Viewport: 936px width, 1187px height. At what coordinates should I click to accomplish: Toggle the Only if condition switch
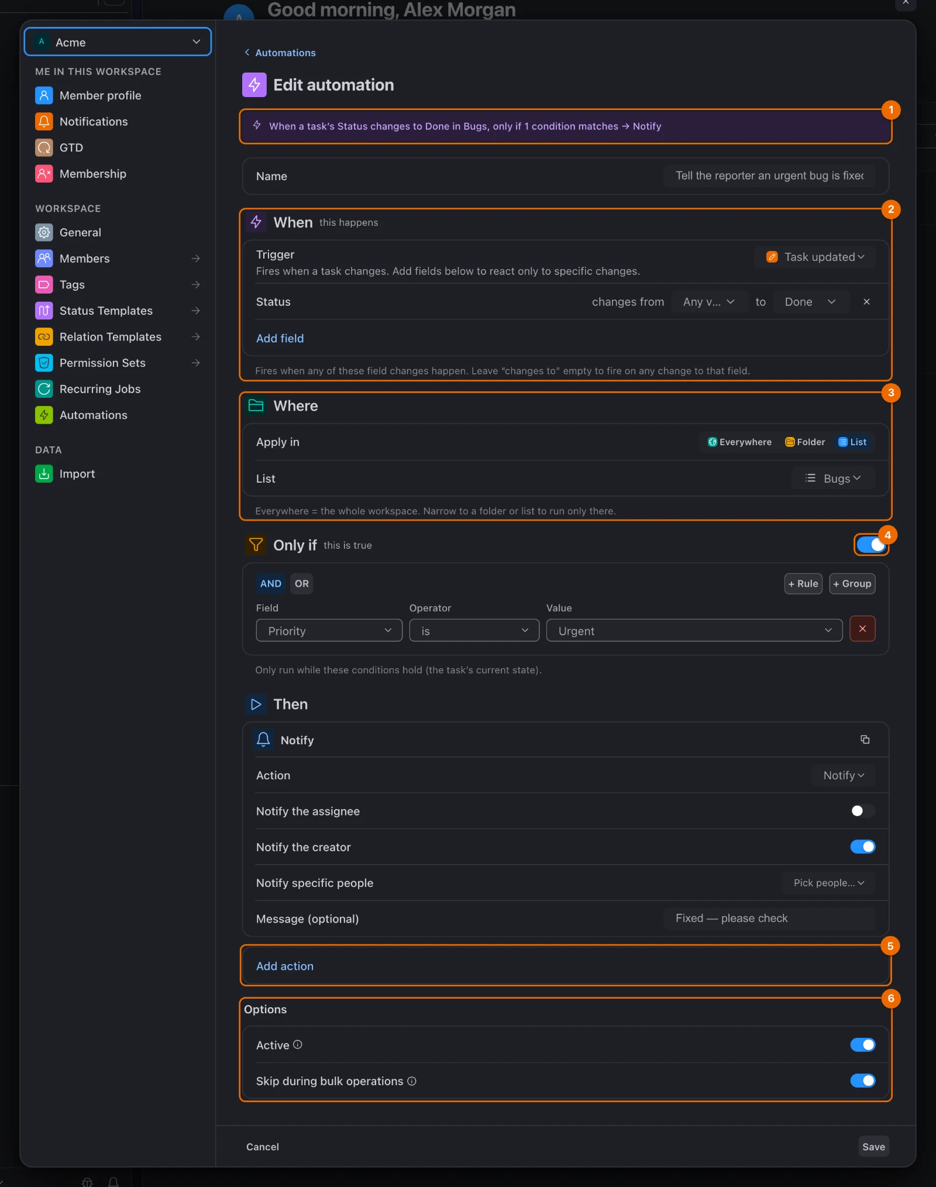(x=871, y=545)
